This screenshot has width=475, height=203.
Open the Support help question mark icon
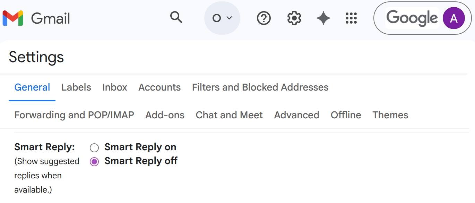coord(264,18)
